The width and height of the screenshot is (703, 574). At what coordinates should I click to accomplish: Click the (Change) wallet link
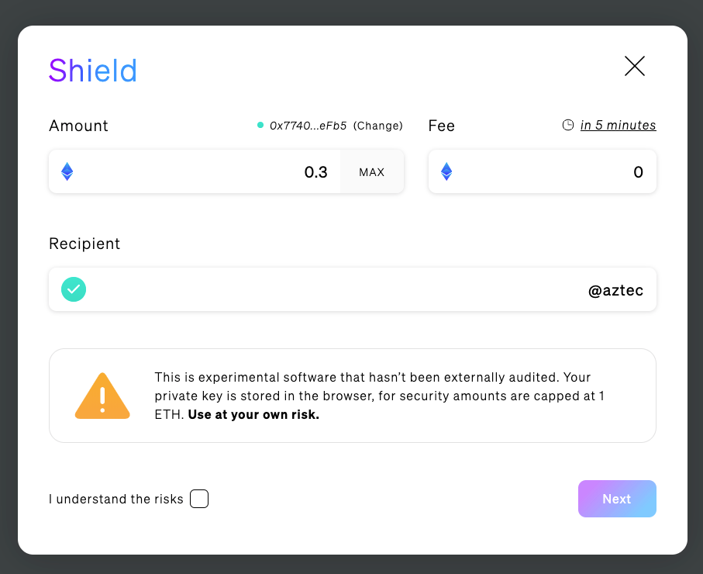[x=378, y=126]
